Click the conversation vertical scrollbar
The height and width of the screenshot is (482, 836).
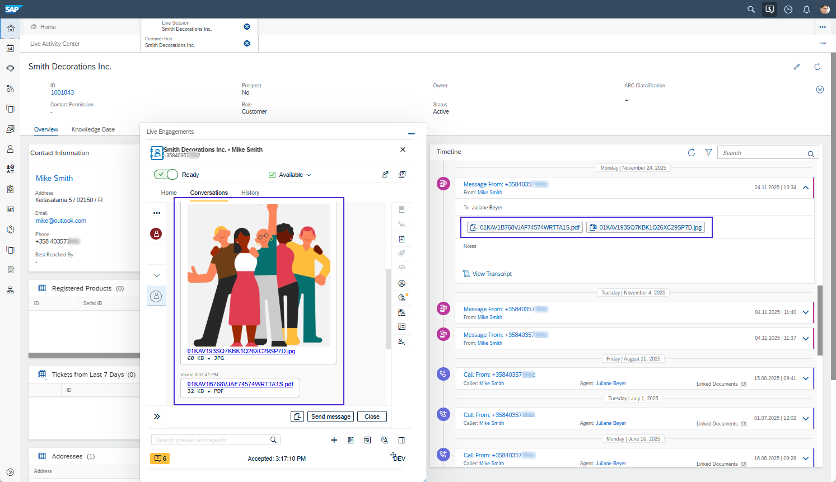click(388, 308)
